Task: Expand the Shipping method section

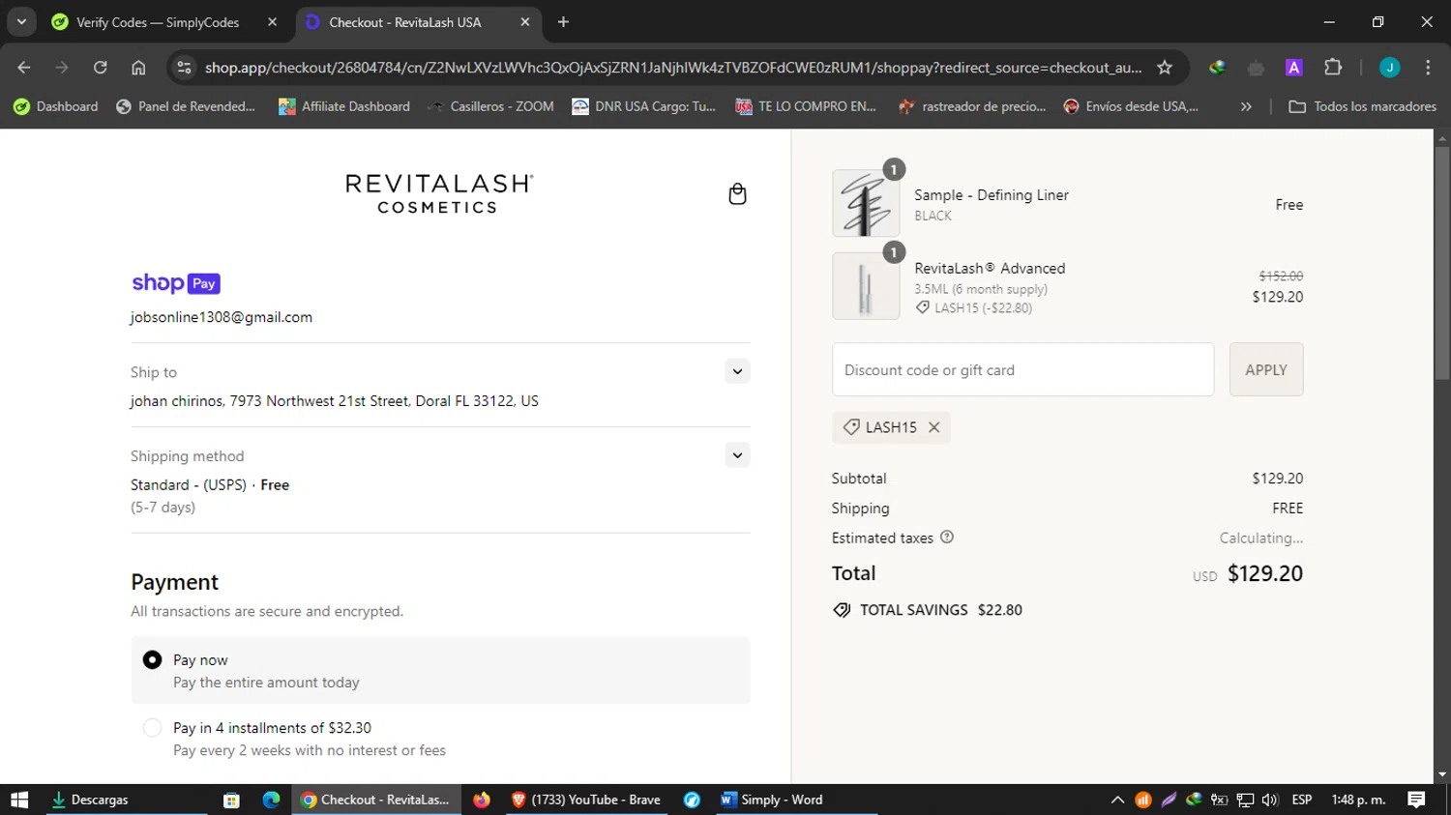Action: pos(737,455)
